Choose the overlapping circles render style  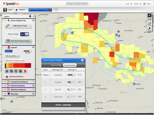[11, 71]
